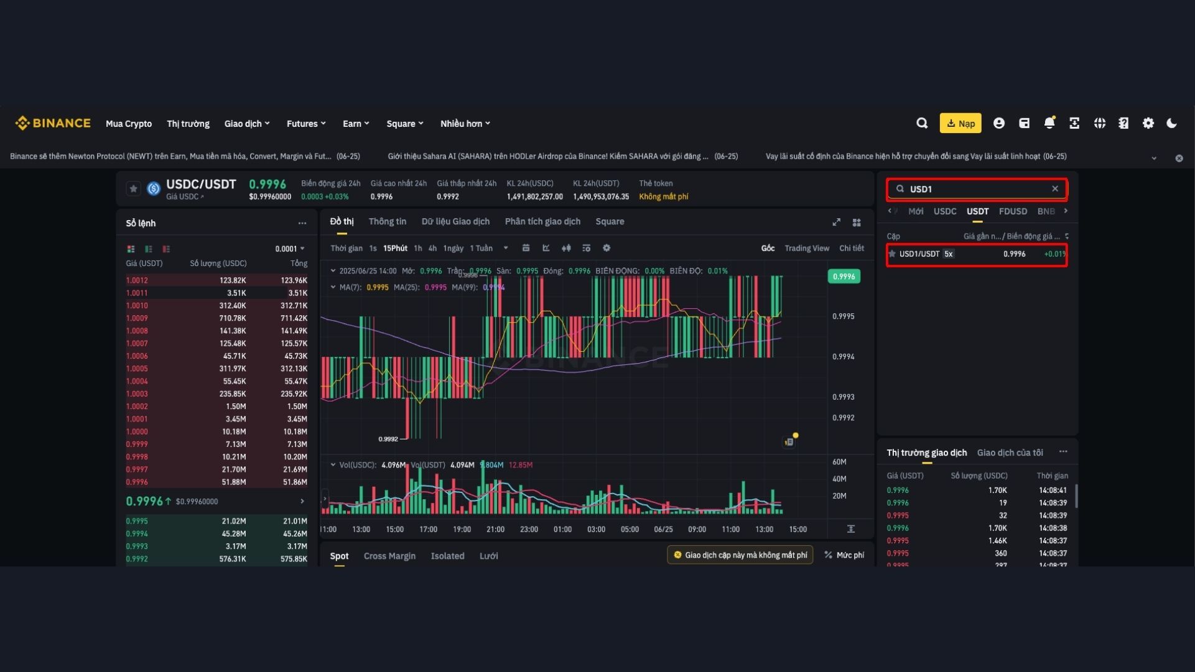The image size is (1195, 672).
Task: Change the candlestick chart type icon
Action: [566, 248]
